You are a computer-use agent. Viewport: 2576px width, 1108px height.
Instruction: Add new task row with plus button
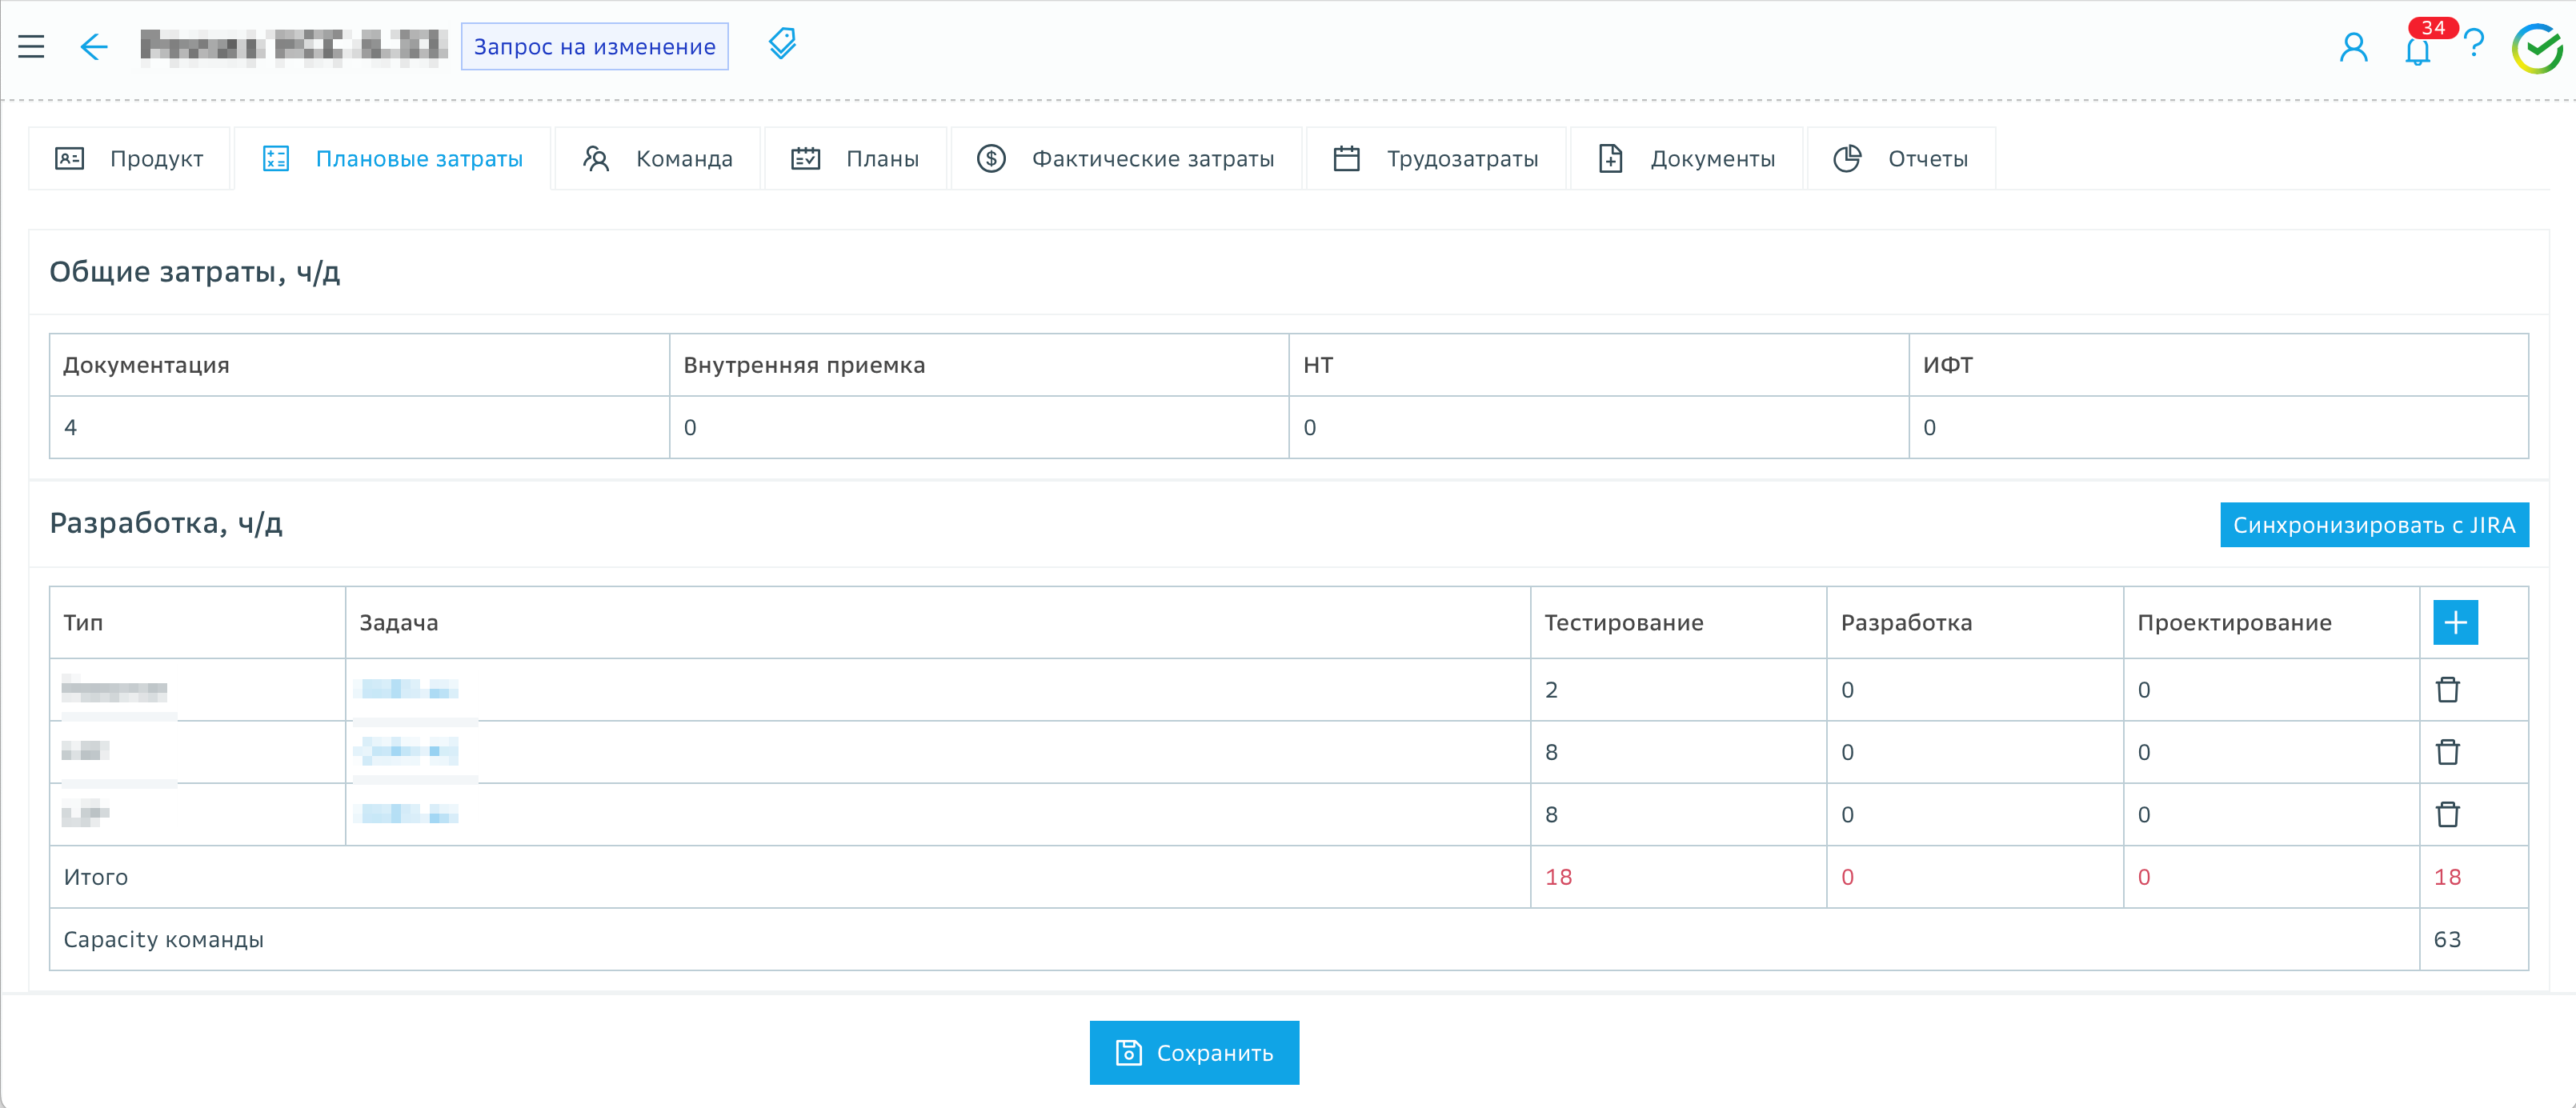[2455, 622]
